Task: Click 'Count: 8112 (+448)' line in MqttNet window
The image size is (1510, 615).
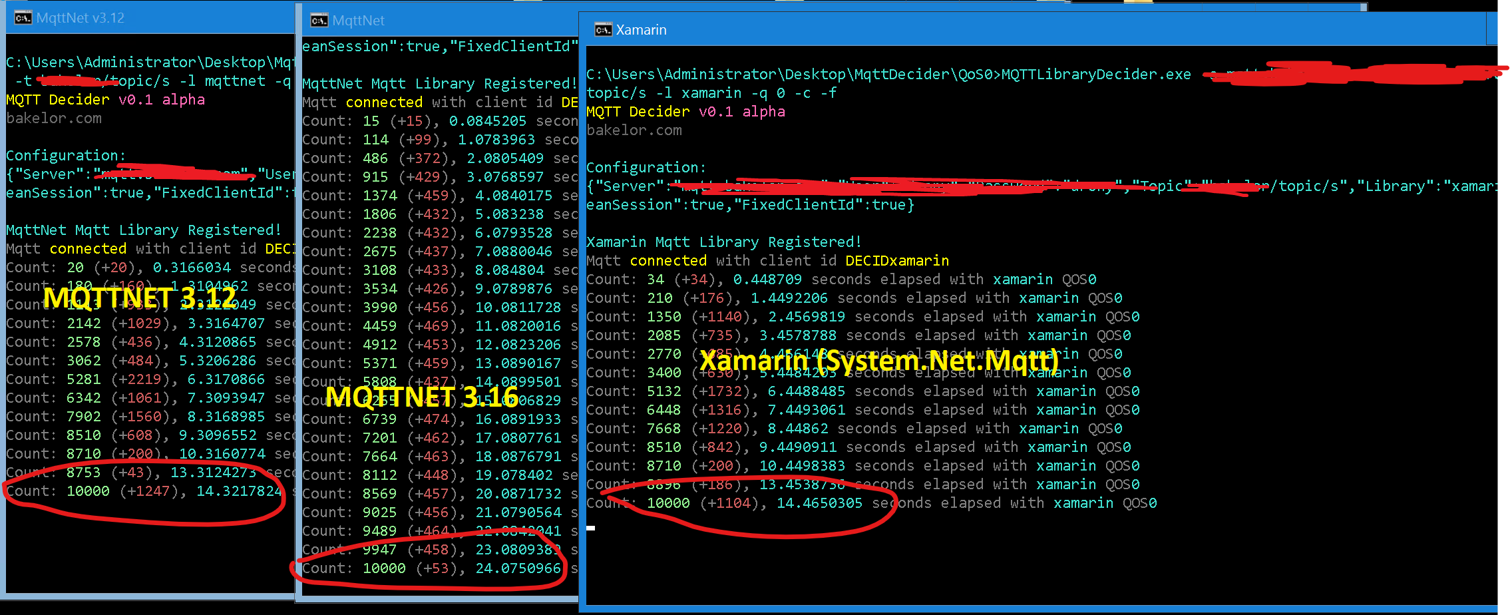Action: [x=440, y=475]
